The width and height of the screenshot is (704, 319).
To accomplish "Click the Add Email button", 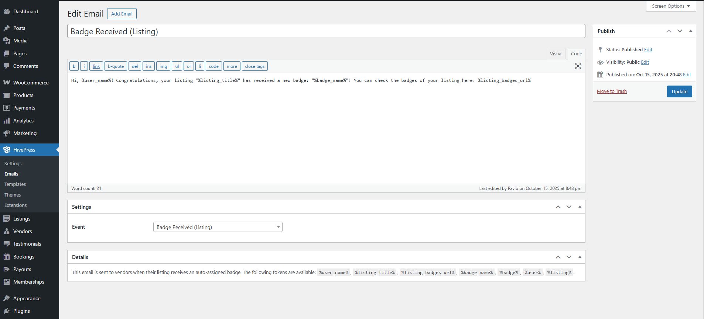I will pyautogui.click(x=122, y=14).
